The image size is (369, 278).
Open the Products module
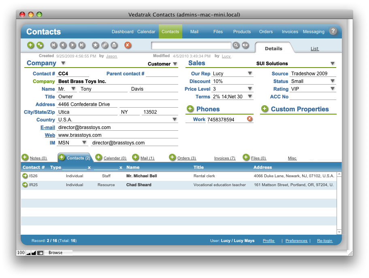[242, 32]
